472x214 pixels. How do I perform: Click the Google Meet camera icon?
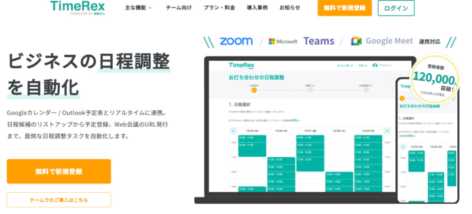tap(356, 41)
